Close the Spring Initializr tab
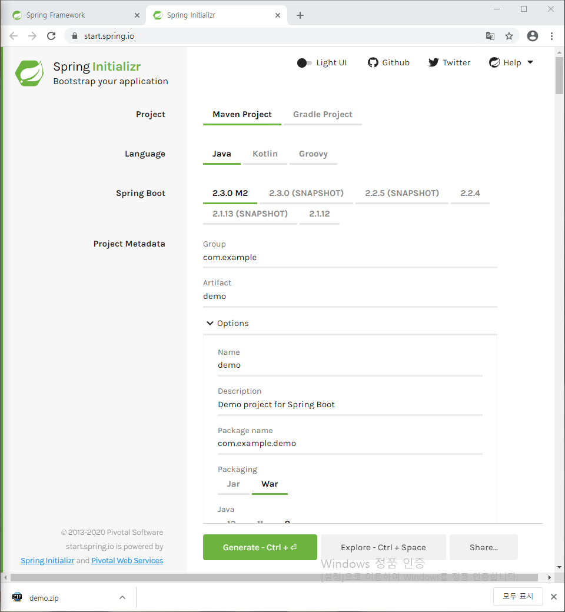 [x=278, y=15]
